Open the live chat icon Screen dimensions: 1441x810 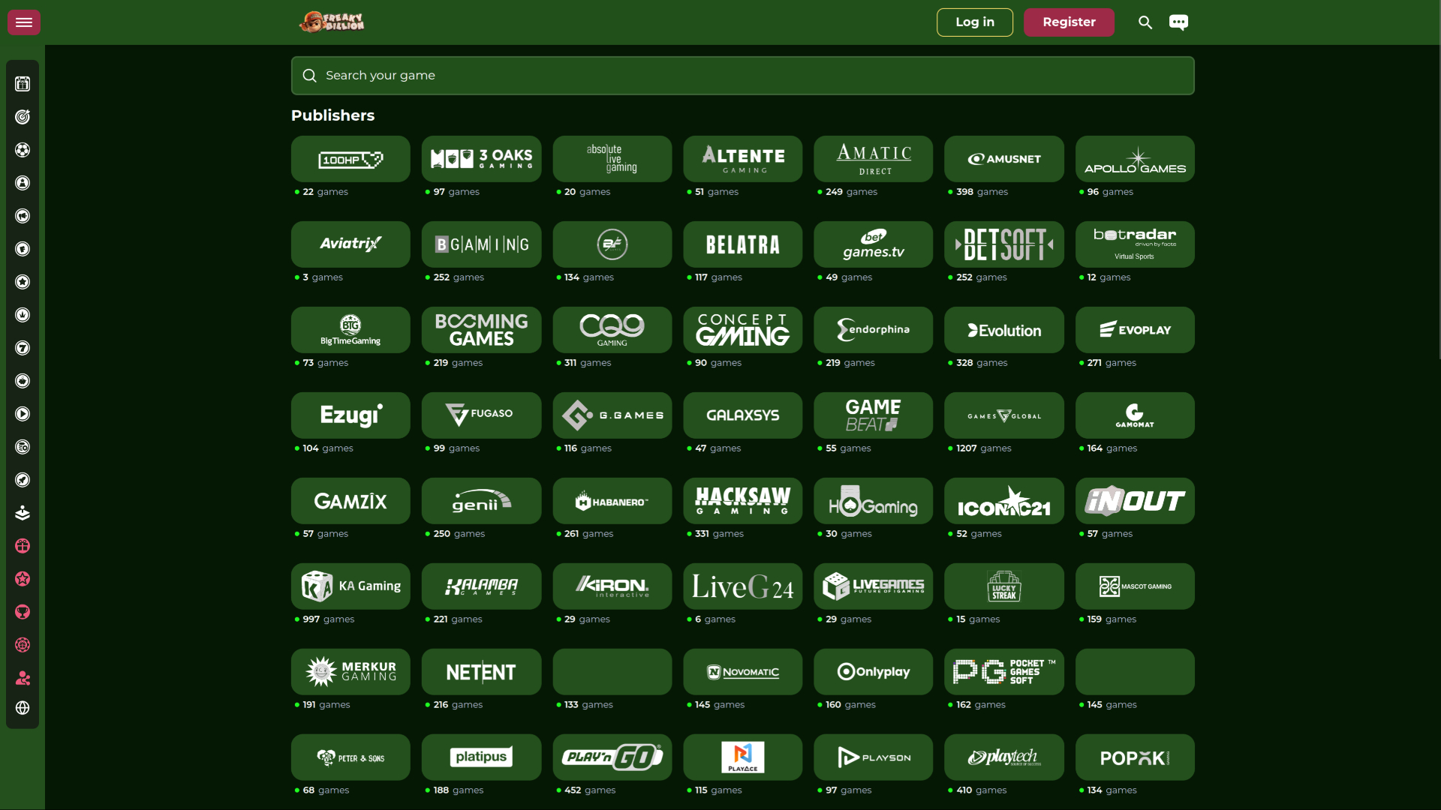tap(1178, 22)
